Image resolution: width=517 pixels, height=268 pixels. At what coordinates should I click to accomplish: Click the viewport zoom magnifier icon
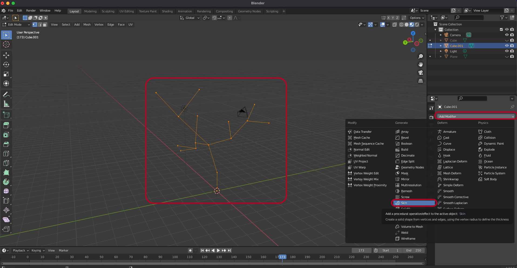[x=421, y=56]
